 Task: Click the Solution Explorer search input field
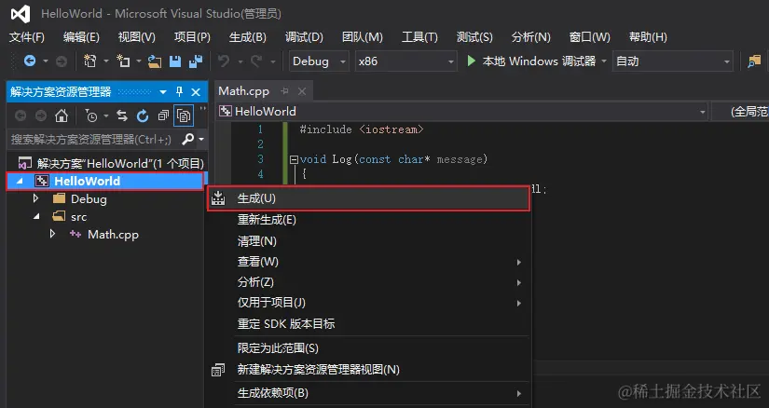(x=93, y=140)
